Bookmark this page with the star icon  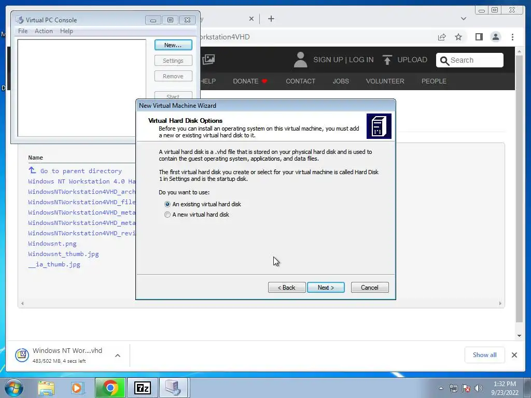(x=458, y=37)
